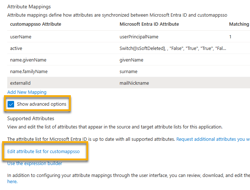Open the Use the expression builder link

(35, 163)
